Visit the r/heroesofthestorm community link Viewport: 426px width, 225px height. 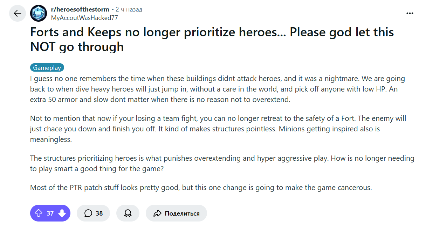80,9
